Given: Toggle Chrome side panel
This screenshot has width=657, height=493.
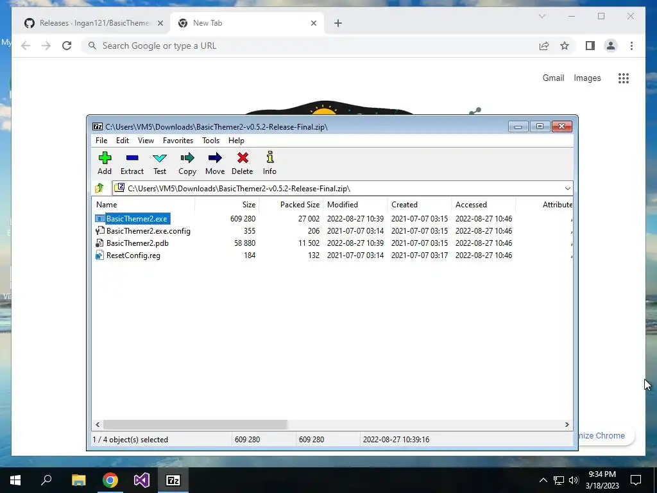Looking at the screenshot, I should tap(590, 46).
